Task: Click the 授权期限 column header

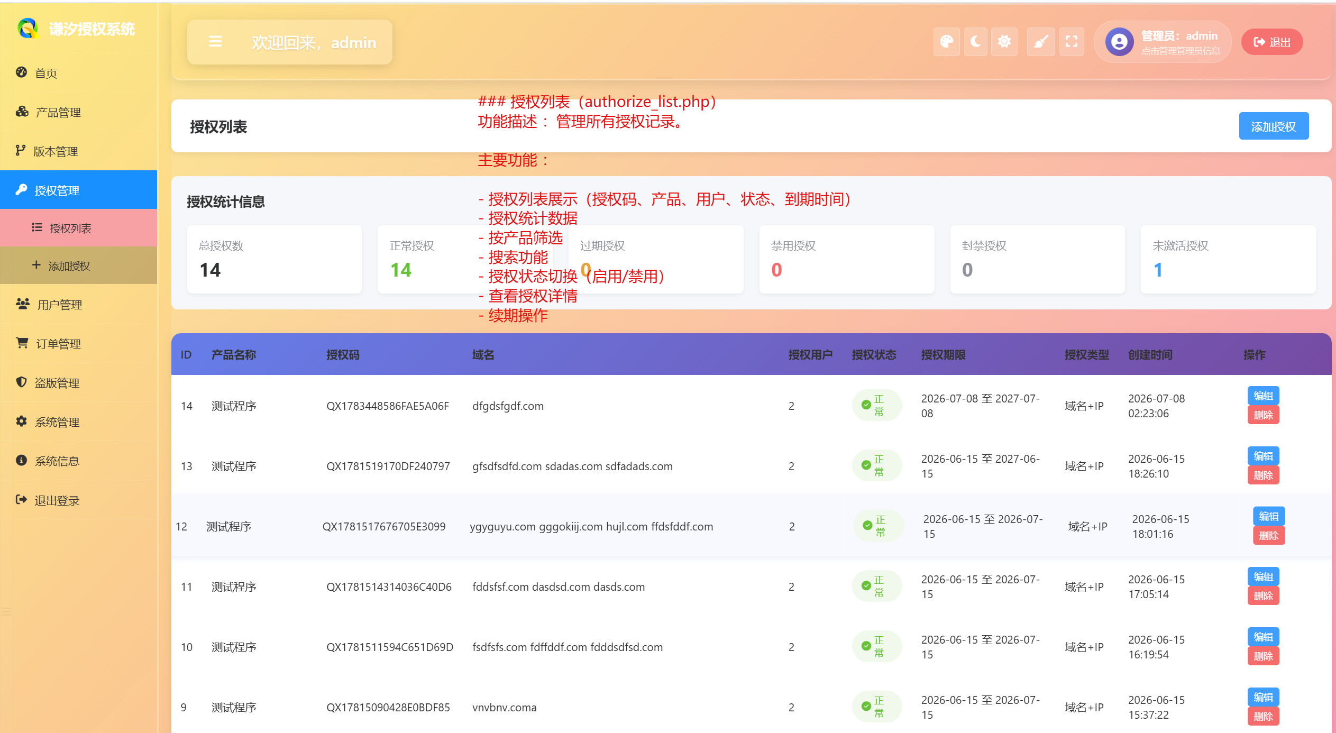Action: point(943,355)
